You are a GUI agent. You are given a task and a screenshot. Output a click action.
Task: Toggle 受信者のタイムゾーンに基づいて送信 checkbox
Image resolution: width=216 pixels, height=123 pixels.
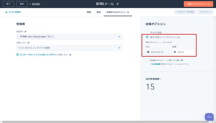point(147,60)
